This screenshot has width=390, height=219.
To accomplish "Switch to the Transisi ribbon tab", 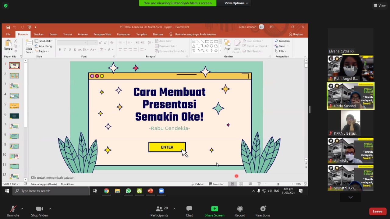I will click(x=67, y=34).
